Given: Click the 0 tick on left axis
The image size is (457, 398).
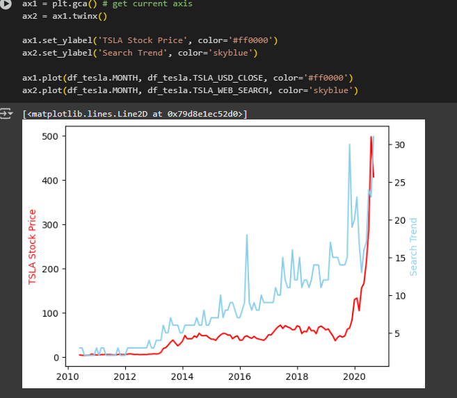Looking at the screenshot, I should point(56,358).
